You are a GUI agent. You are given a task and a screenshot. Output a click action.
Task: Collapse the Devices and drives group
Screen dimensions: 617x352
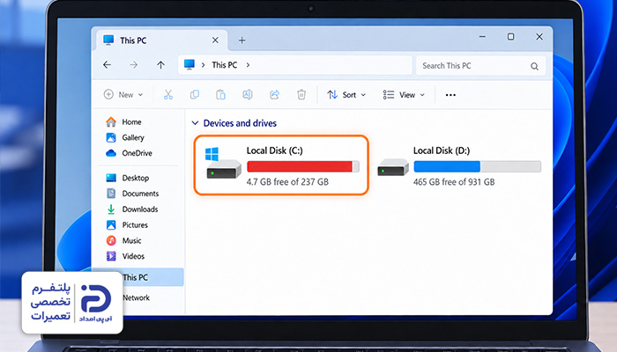195,123
